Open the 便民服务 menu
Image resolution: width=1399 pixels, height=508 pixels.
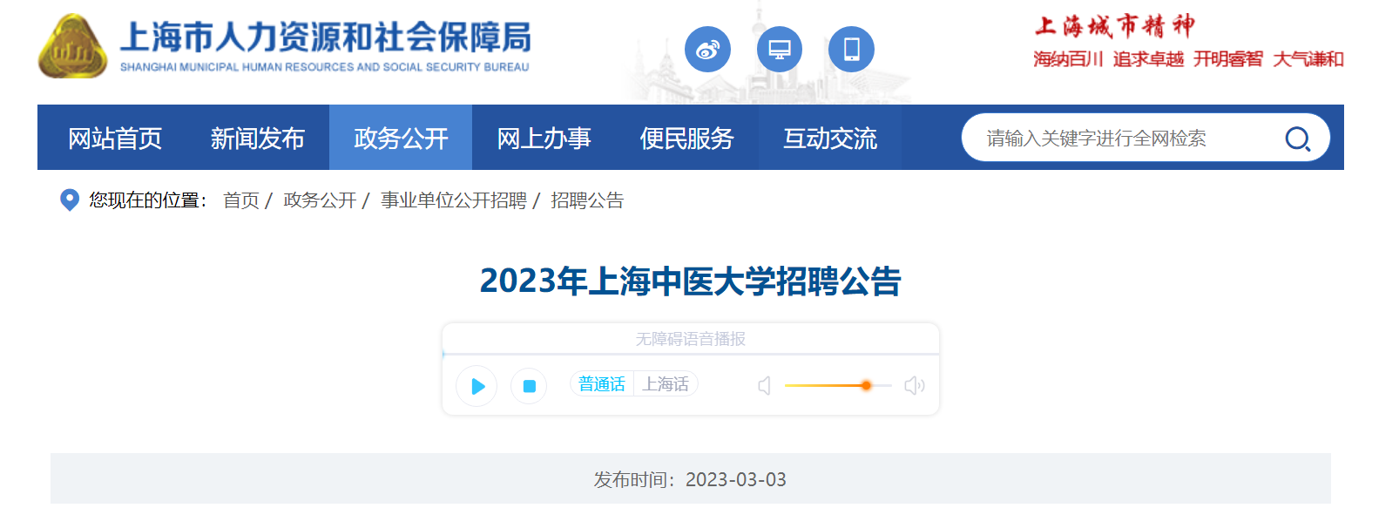(x=686, y=138)
